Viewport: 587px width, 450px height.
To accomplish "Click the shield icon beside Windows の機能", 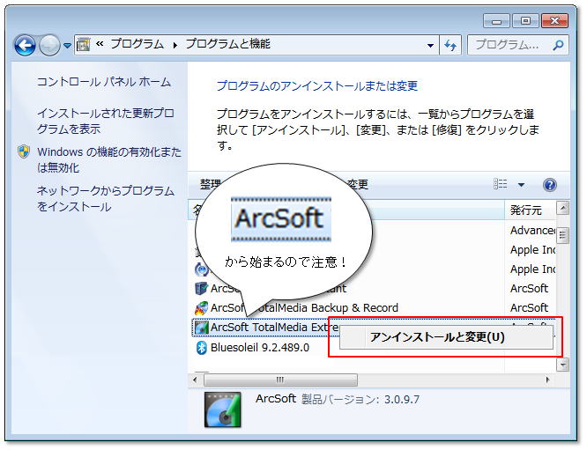I will [24, 151].
